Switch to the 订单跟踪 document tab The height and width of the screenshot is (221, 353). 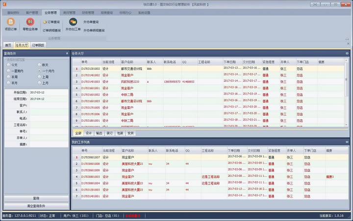coord(38,45)
